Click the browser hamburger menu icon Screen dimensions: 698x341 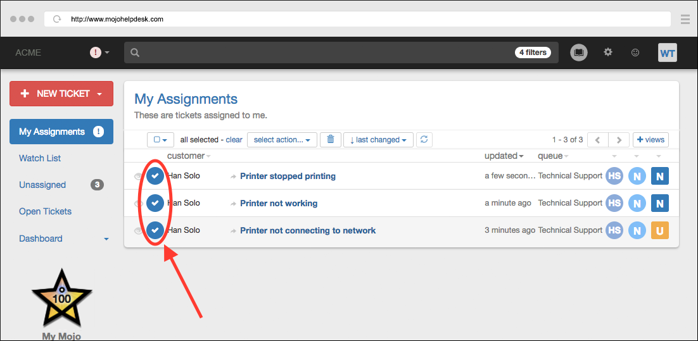(x=685, y=19)
